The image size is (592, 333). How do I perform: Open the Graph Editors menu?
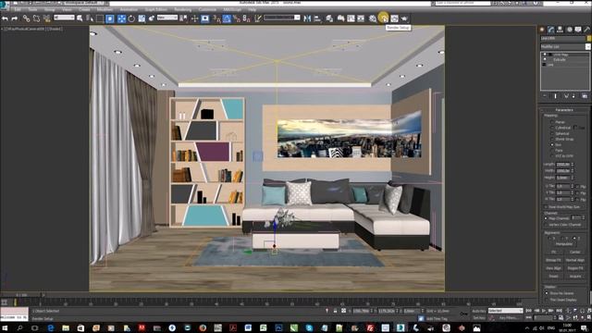(156, 9)
